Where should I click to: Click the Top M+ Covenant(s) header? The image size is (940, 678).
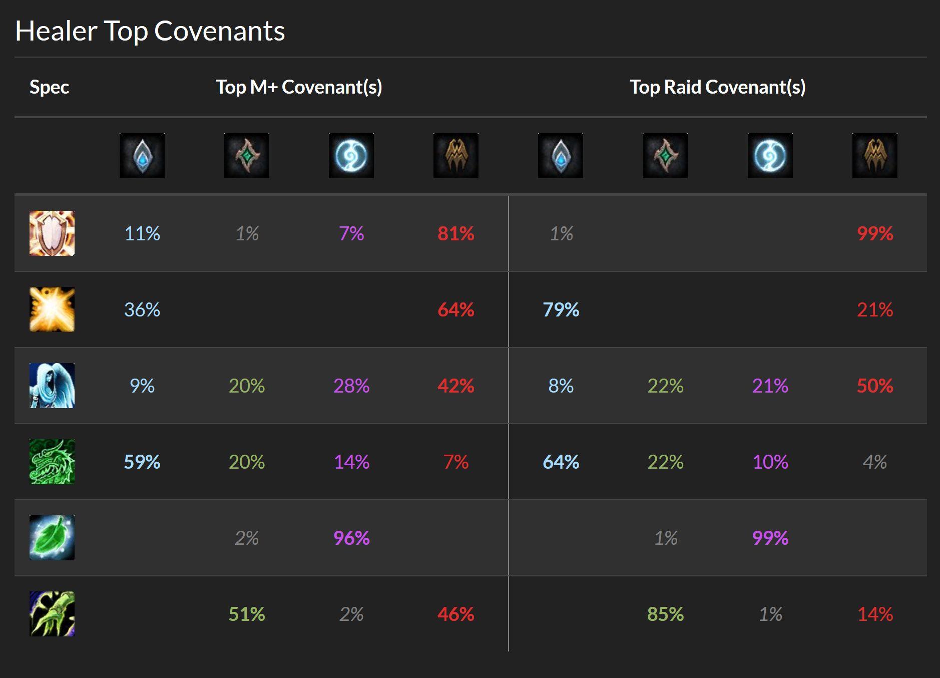pos(299,87)
